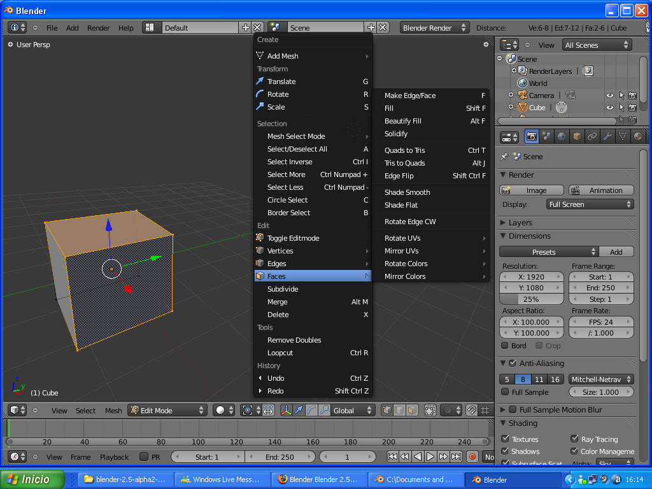This screenshot has width=652, height=489.
Task: Click the pin icon beside Scene
Action: (x=504, y=157)
